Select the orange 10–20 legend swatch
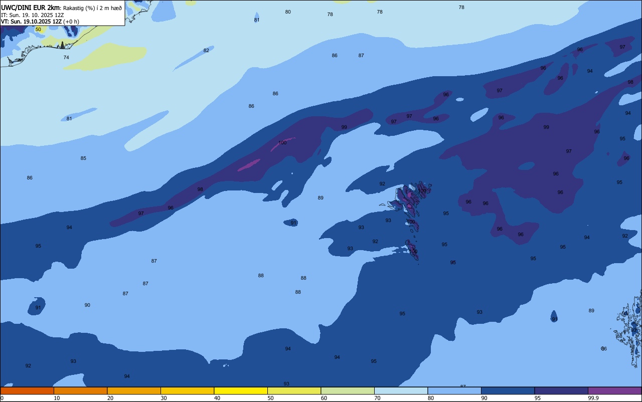Viewport: 642px width, 402px height. 80,390
